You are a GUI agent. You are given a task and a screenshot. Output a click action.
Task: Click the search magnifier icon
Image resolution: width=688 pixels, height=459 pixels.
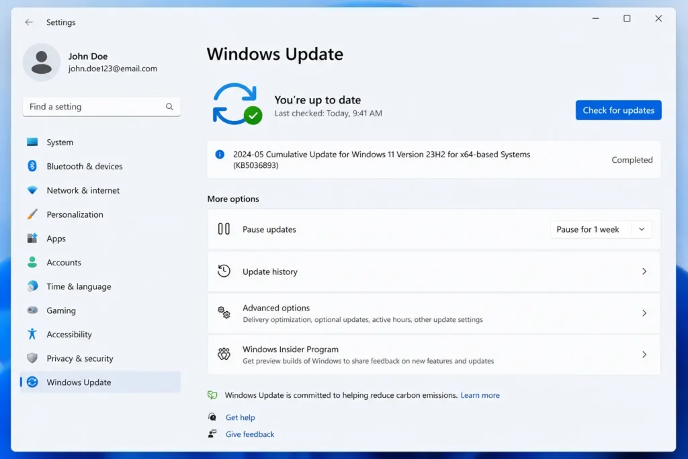pyautogui.click(x=169, y=107)
